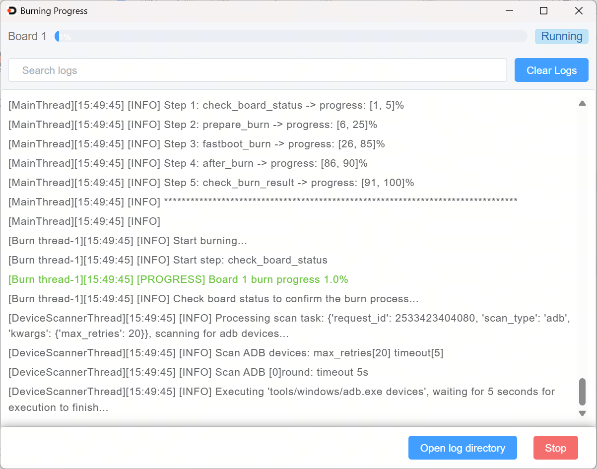
Task: Click the app logo in the title bar
Action: (x=12, y=11)
